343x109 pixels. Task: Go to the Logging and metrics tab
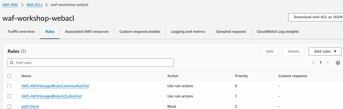coord(188,32)
